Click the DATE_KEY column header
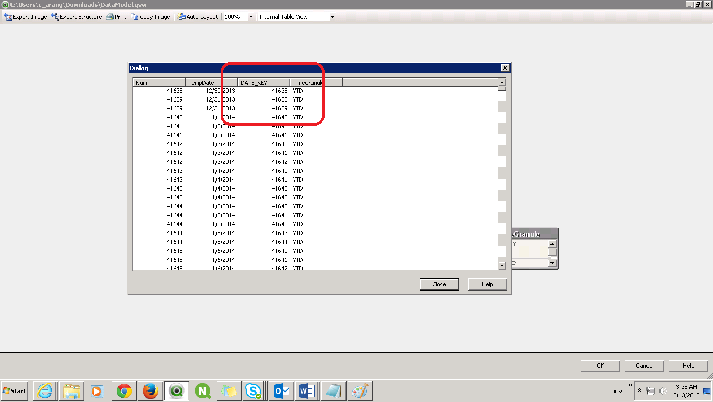 264,83
